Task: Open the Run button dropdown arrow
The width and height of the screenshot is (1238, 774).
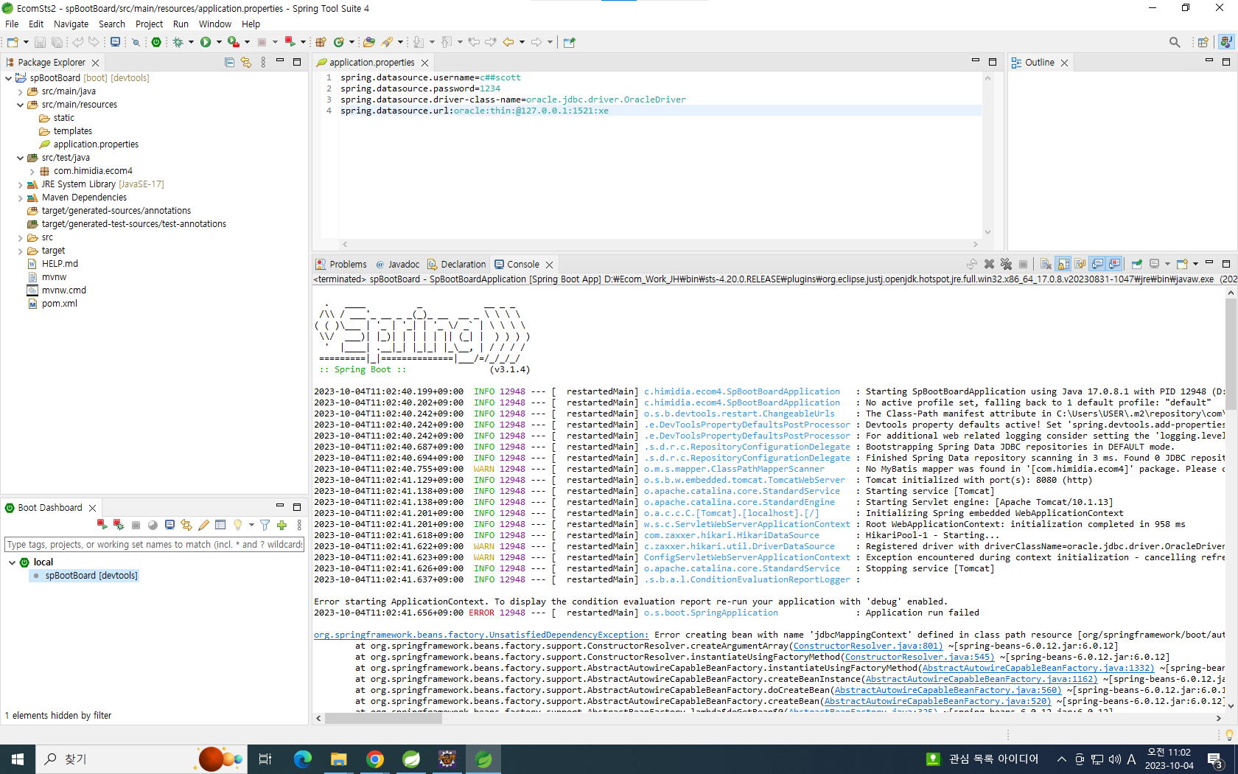Action: 219,42
